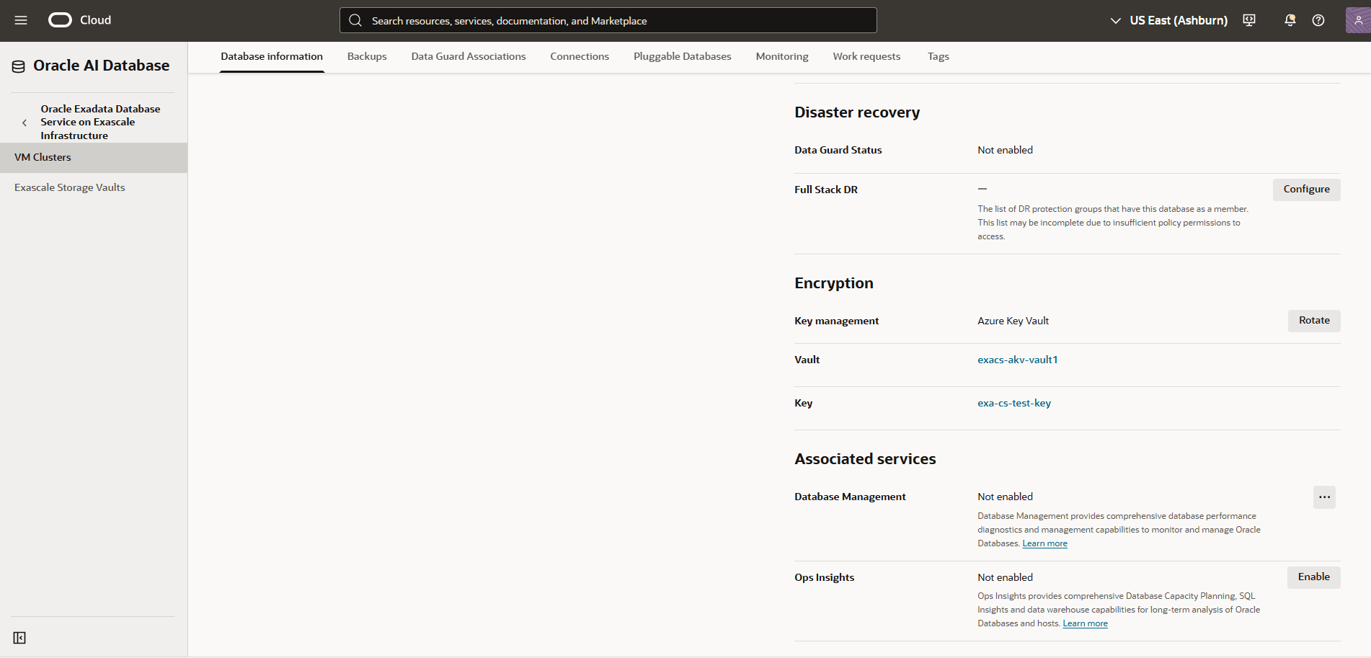1371x658 pixels.
Task: Click Configure for Full Stack DR
Action: coord(1306,190)
